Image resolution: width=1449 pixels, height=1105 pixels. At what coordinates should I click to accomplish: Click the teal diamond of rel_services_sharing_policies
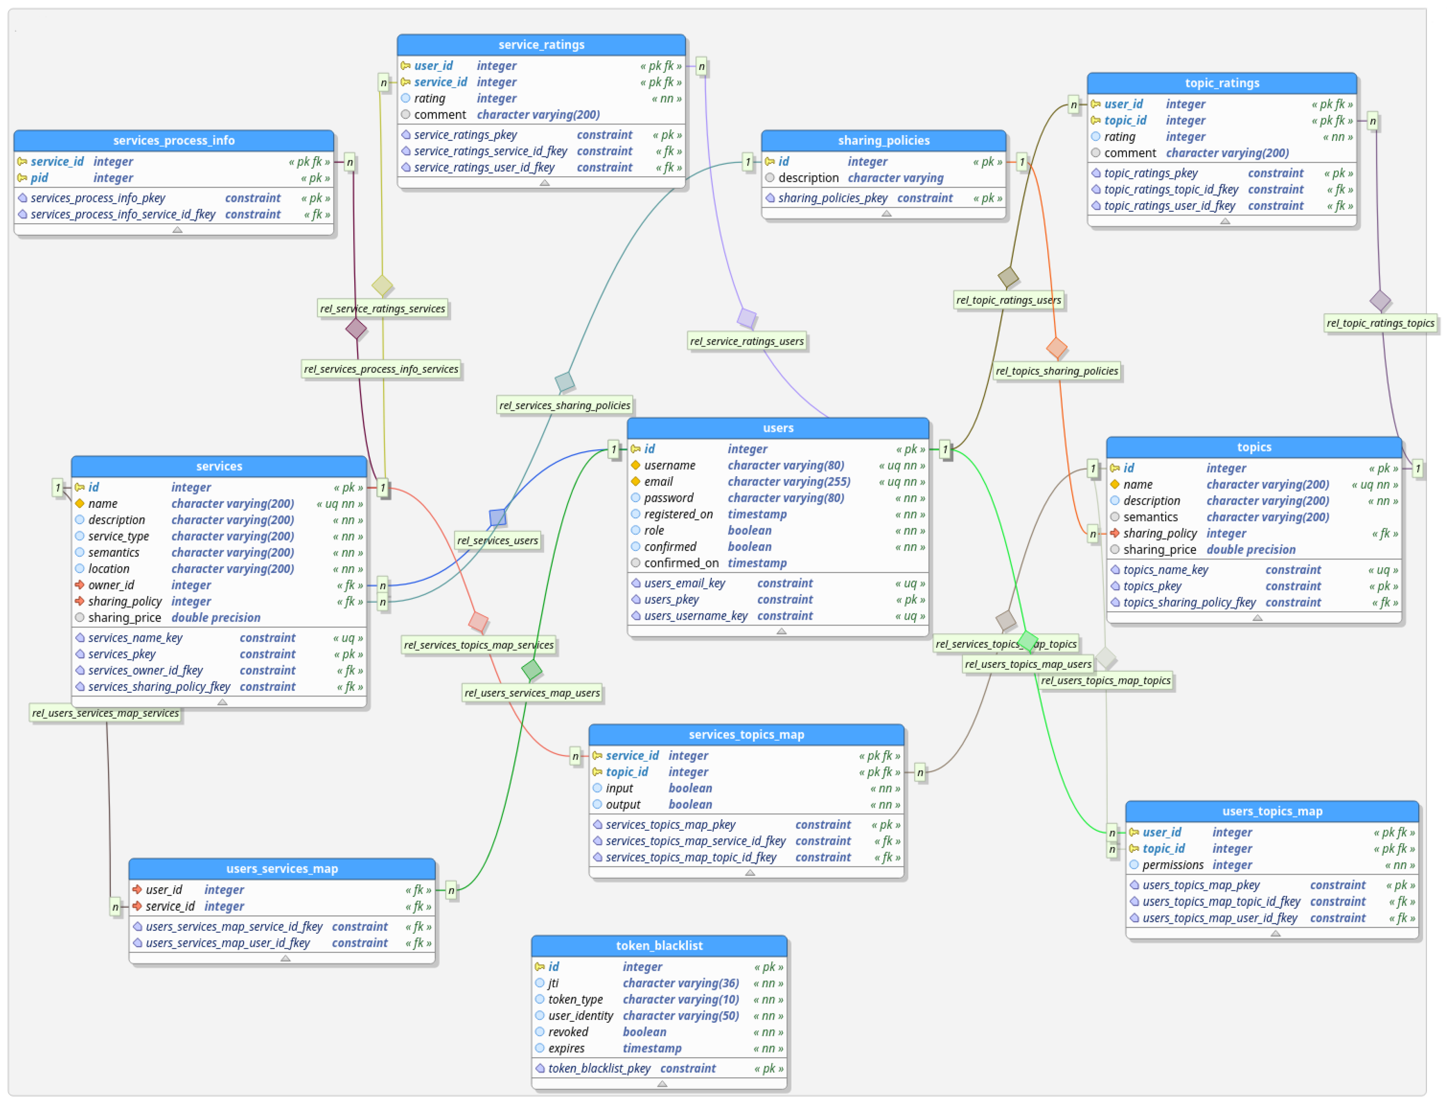tap(565, 381)
